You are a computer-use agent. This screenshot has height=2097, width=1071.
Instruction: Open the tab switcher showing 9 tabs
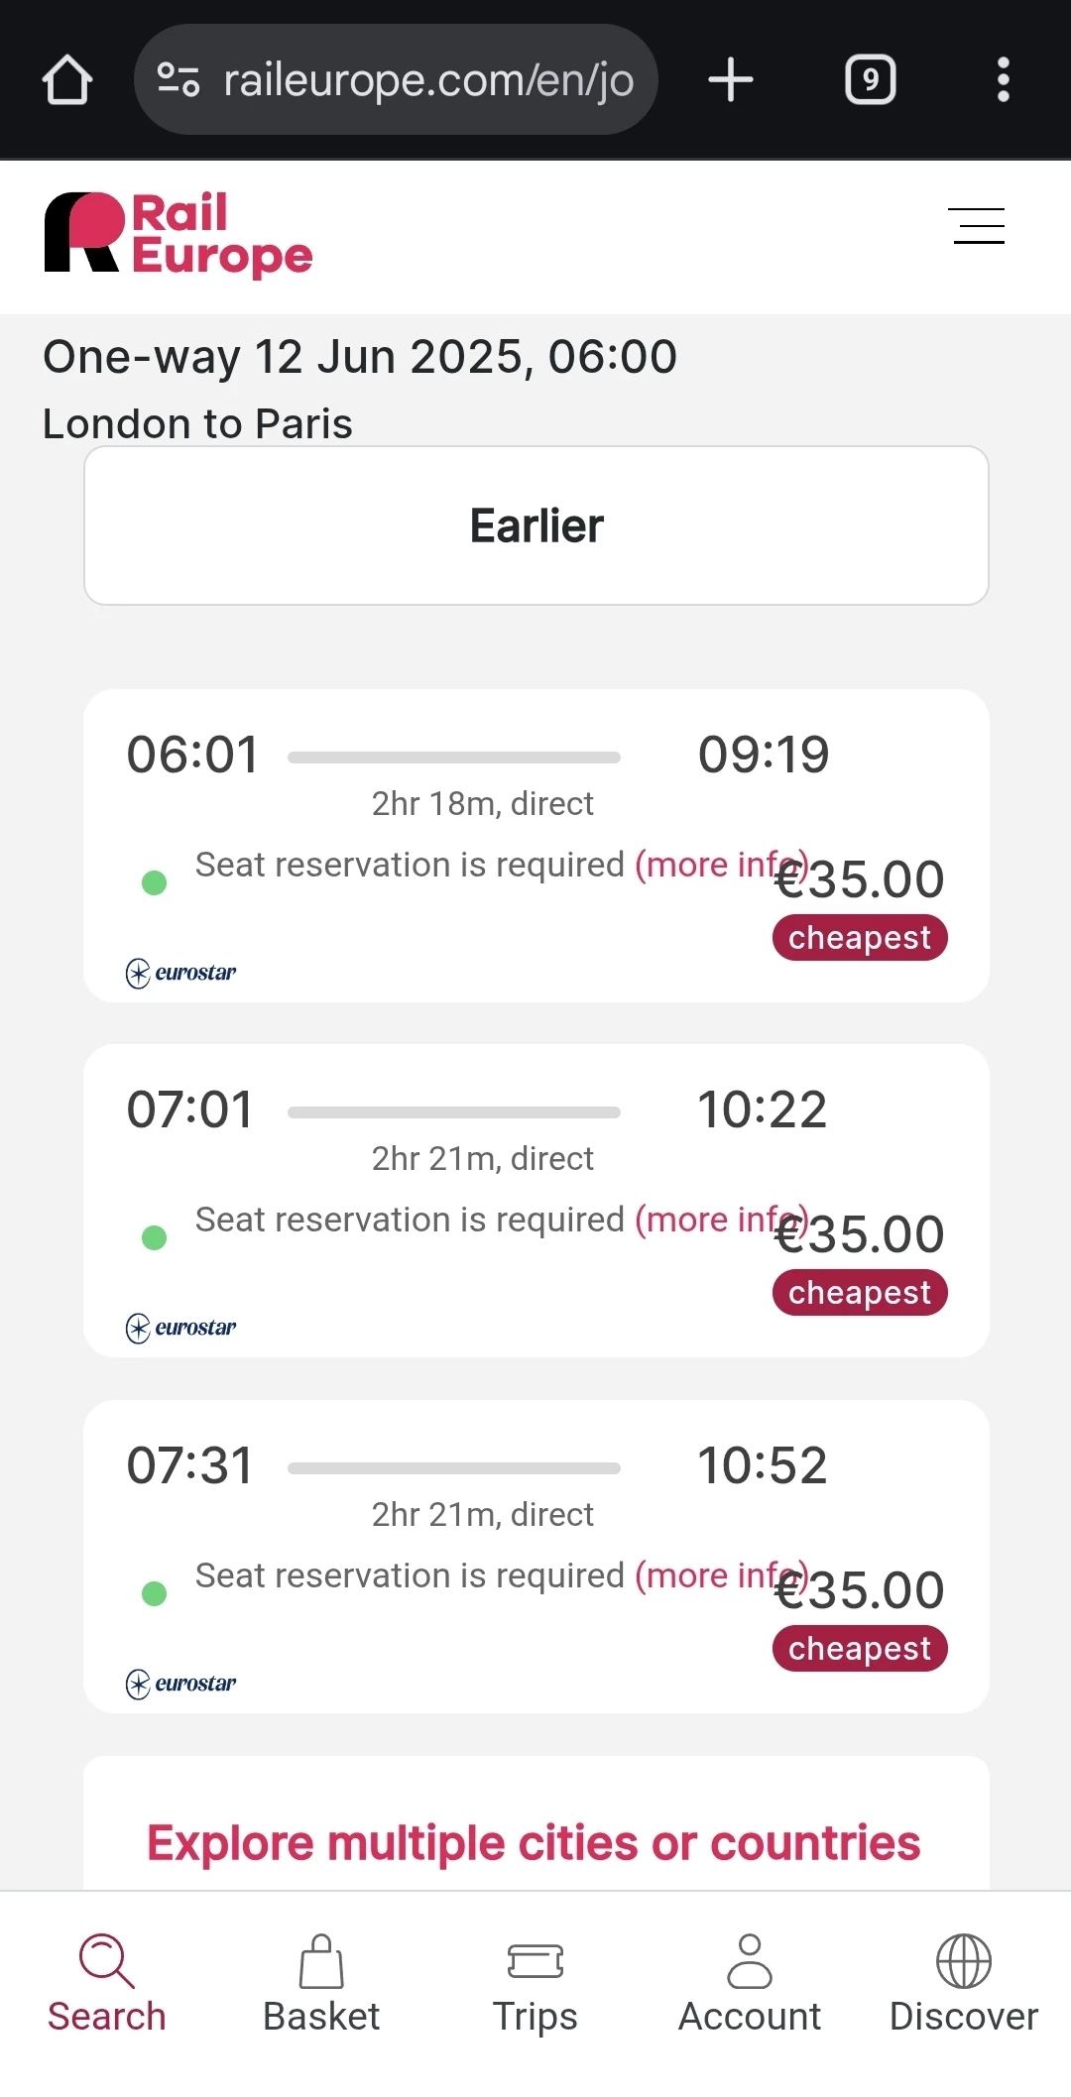870,80
